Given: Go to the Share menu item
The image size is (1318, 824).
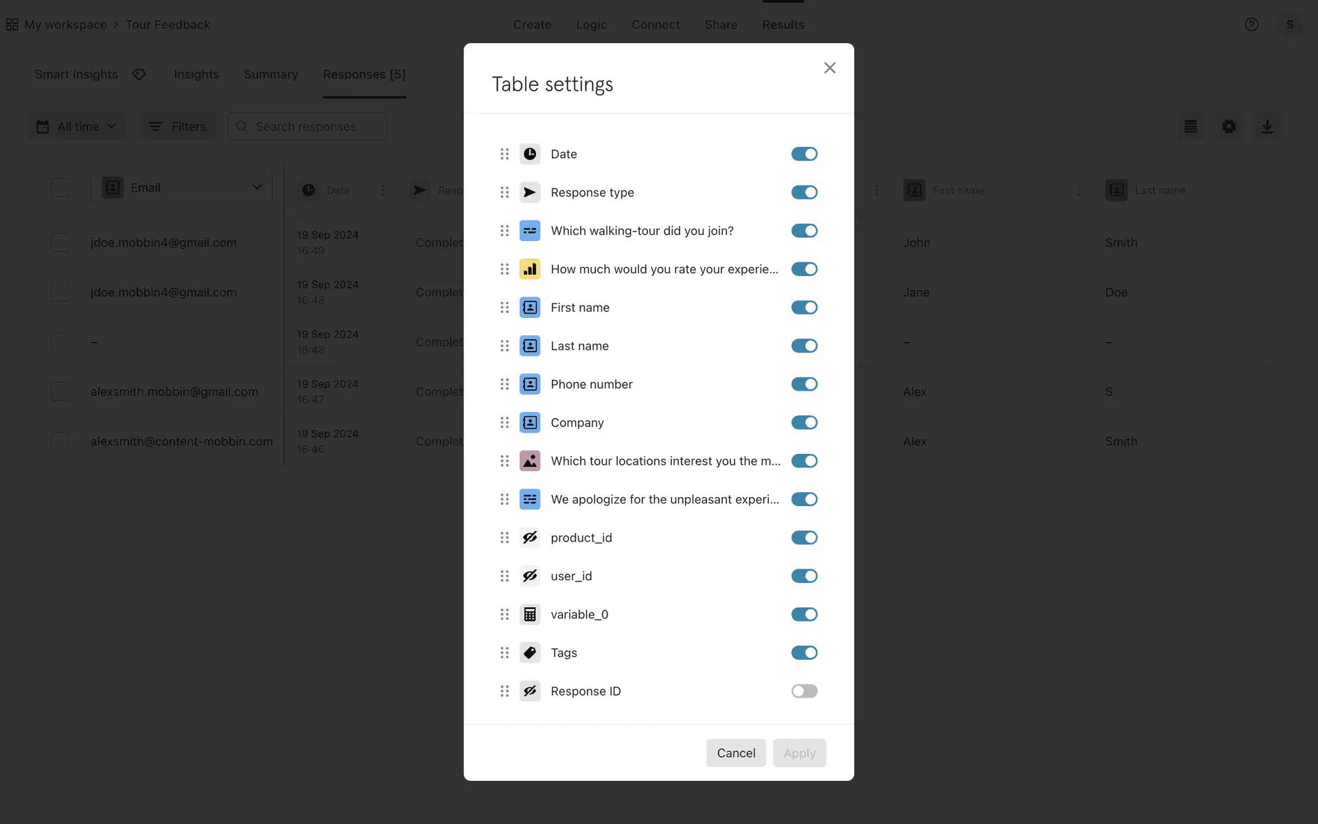Looking at the screenshot, I should pyautogui.click(x=721, y=25).
